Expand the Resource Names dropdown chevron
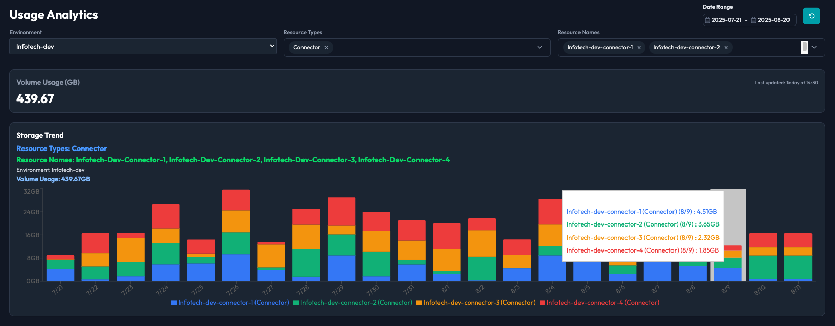 click(x=815, y=47)
